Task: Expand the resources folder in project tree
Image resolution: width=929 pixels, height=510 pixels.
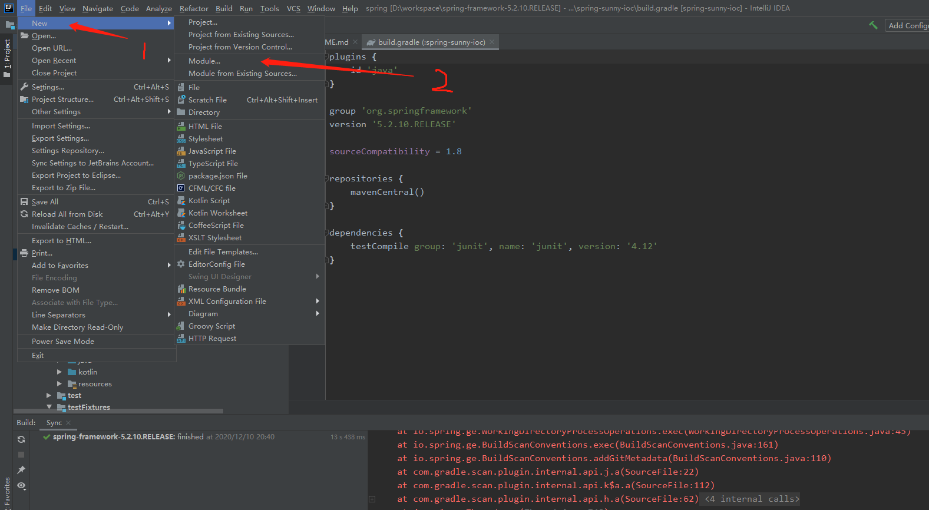Action: [59, 384]
